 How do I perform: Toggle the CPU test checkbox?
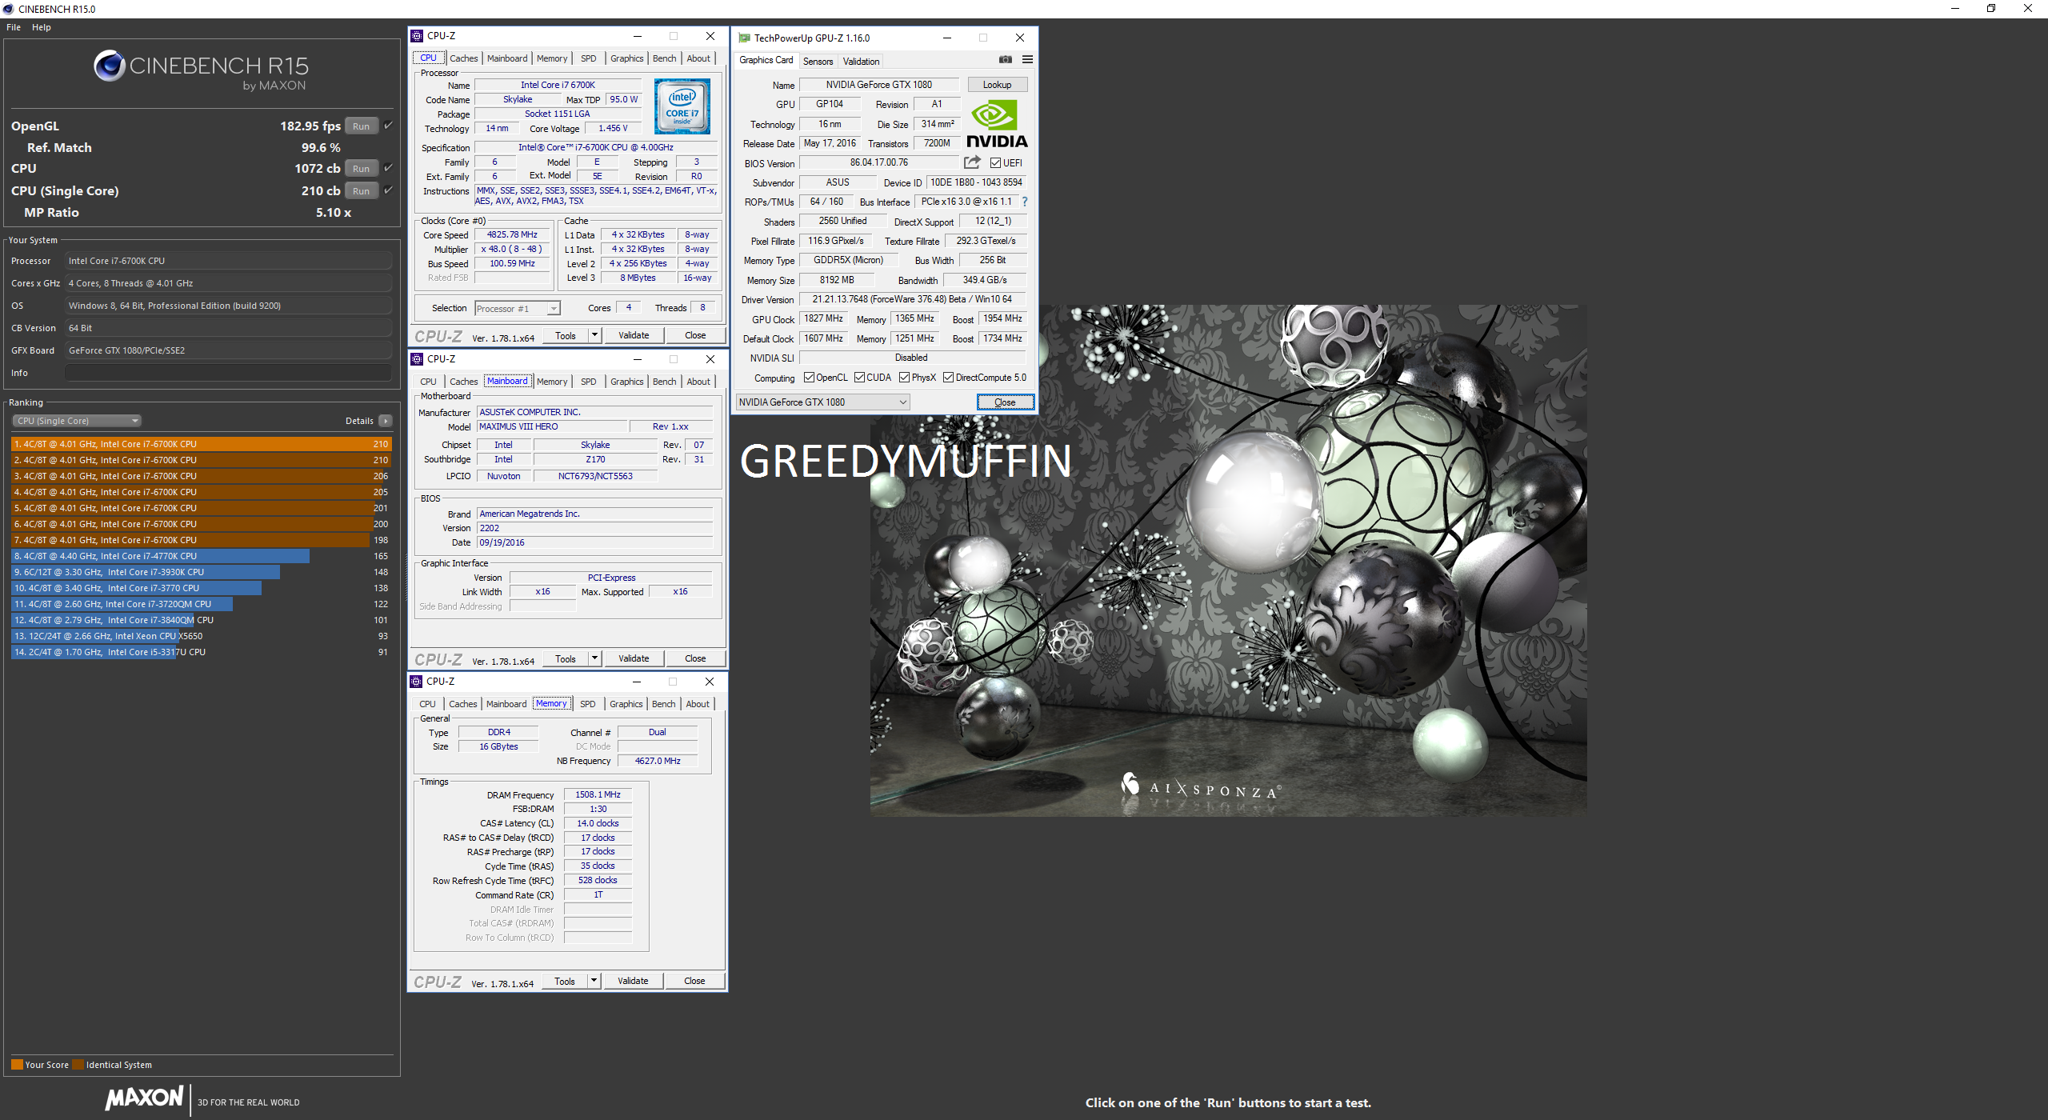coord(388,167)
